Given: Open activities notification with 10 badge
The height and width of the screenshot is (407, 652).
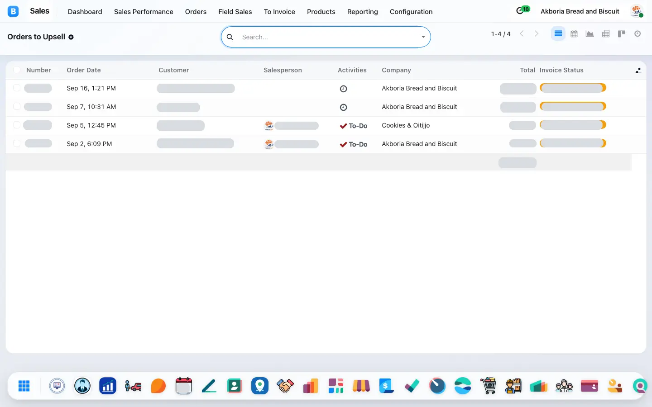Looking at the screenshot, I should [x=523, y=10].
